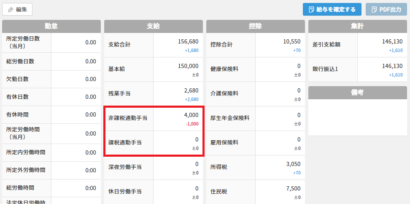Select the 支給 section header

coord(154,26)
